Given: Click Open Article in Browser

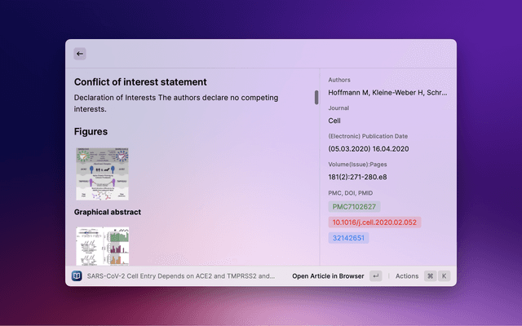Looking at the screenshot, I should (328, 276).
